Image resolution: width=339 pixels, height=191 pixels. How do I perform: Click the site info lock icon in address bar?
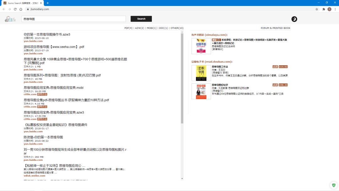tap(28, 9)
